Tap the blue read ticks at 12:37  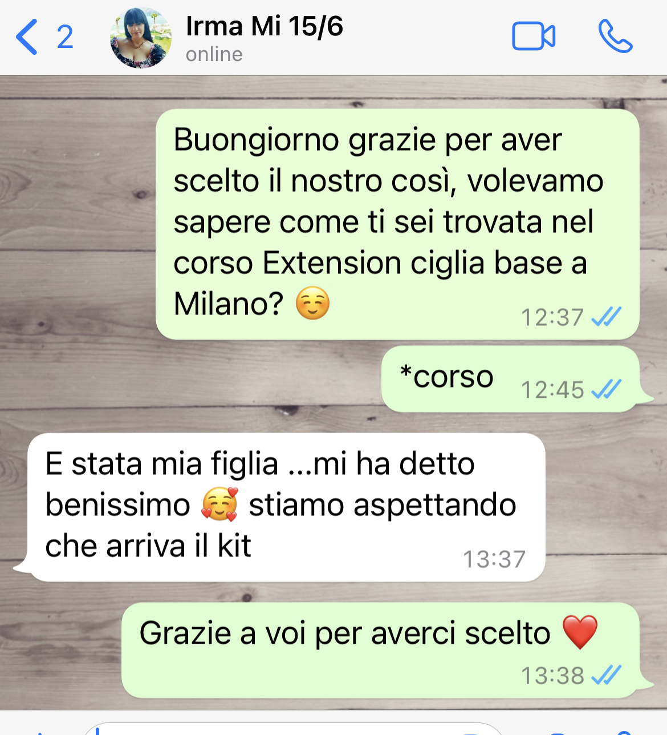pos(606,316)
